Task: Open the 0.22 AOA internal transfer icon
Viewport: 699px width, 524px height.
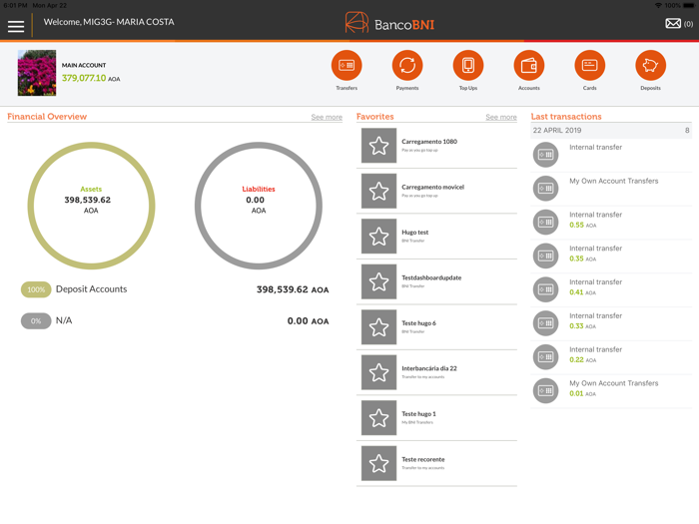Action: pos(545,357)
